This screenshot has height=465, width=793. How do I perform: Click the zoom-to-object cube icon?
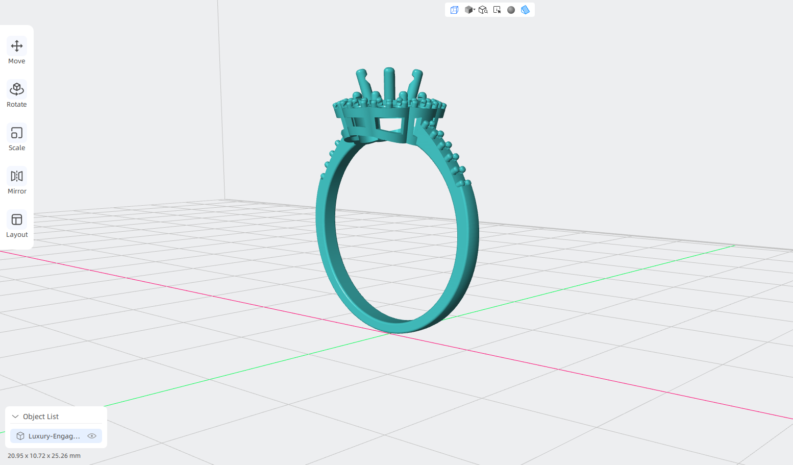coord(483,10)
